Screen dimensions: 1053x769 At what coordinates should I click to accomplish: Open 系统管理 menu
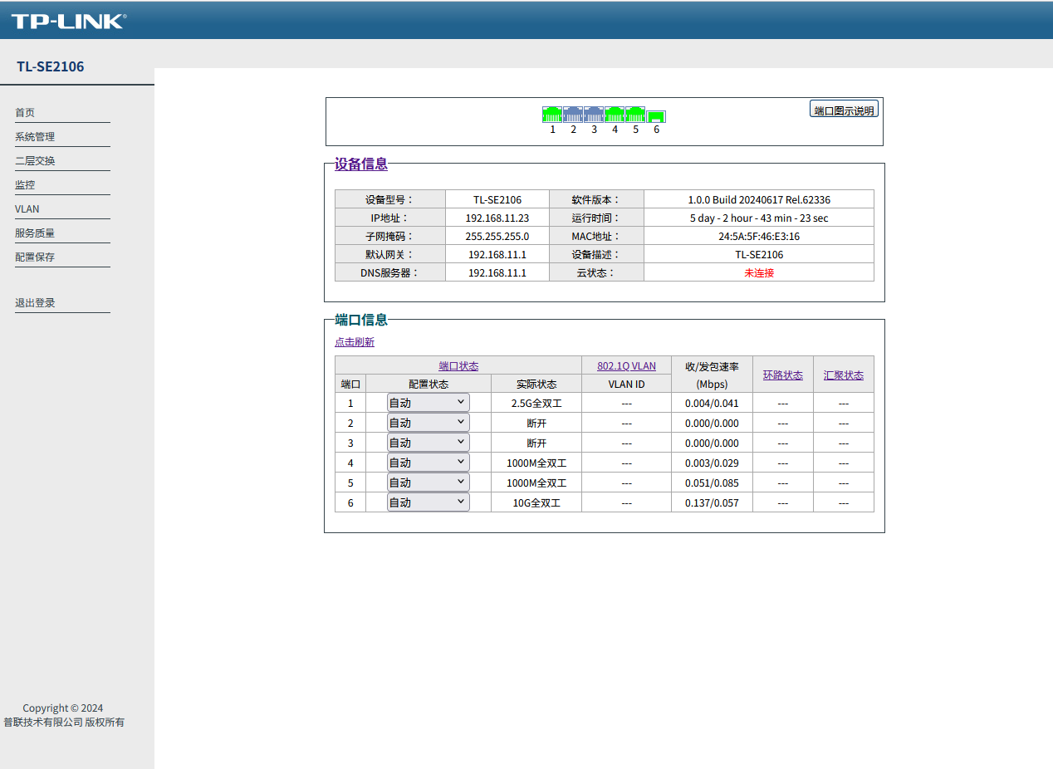(35, 136)
